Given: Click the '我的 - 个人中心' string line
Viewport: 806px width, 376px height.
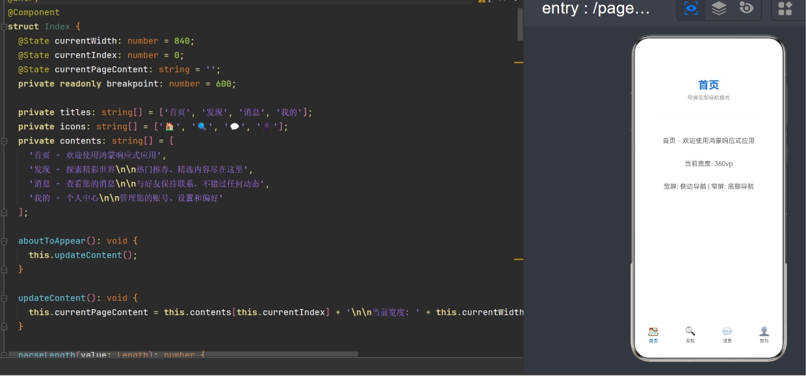Looking at the screenshot, I should point(126,198).
